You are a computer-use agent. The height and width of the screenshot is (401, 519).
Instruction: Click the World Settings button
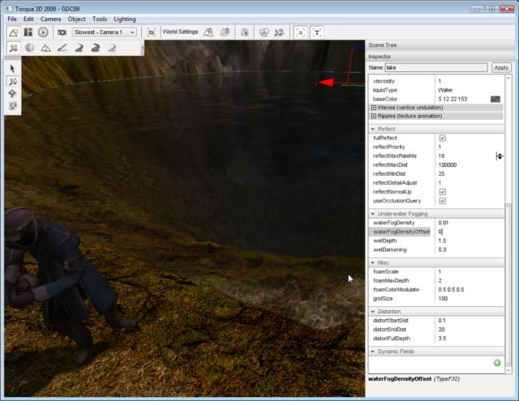(179, 32)
